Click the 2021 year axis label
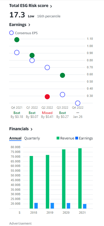The height and width of the screenshot is (226, 104). 82,213
